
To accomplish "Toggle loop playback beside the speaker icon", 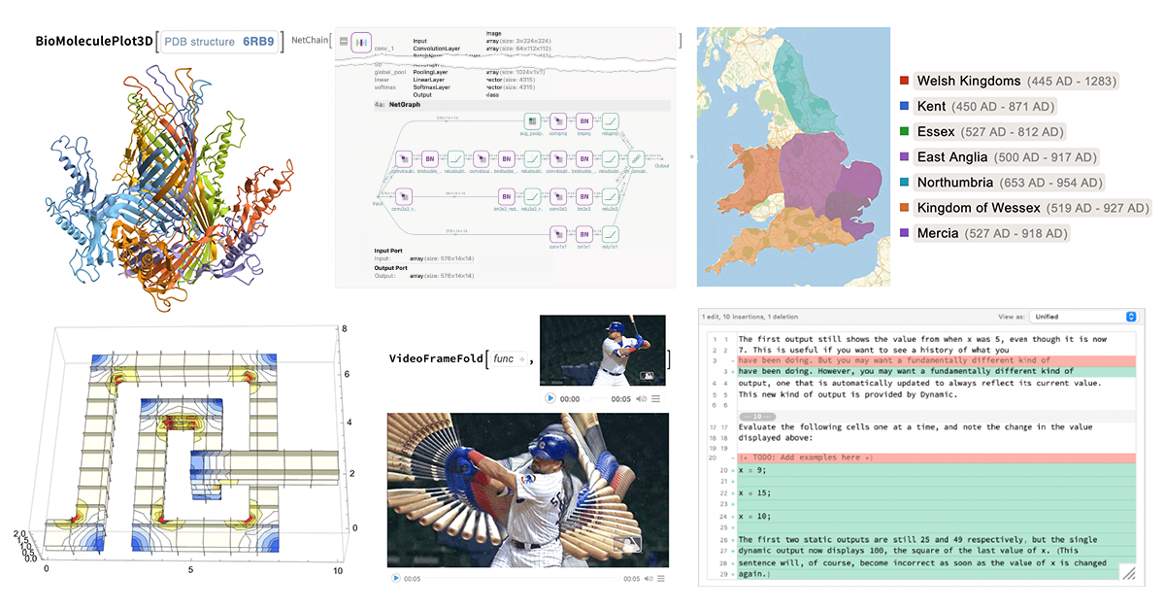I will [645, 398].
